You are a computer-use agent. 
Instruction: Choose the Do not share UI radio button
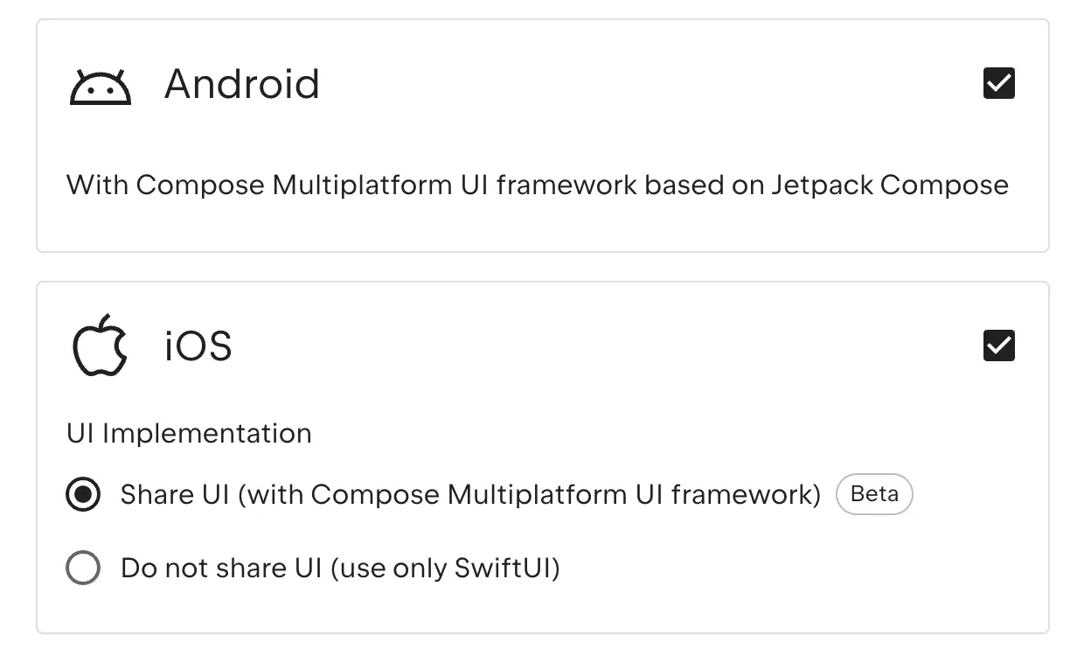83,569
